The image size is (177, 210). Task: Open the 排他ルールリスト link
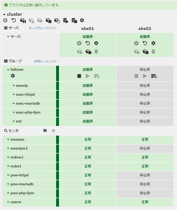[x=46, y=61]
